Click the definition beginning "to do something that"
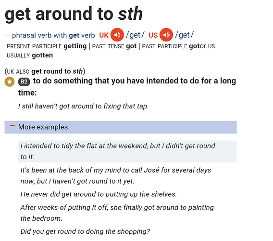This screenshot has width=273, height=241. click(127, 87)
